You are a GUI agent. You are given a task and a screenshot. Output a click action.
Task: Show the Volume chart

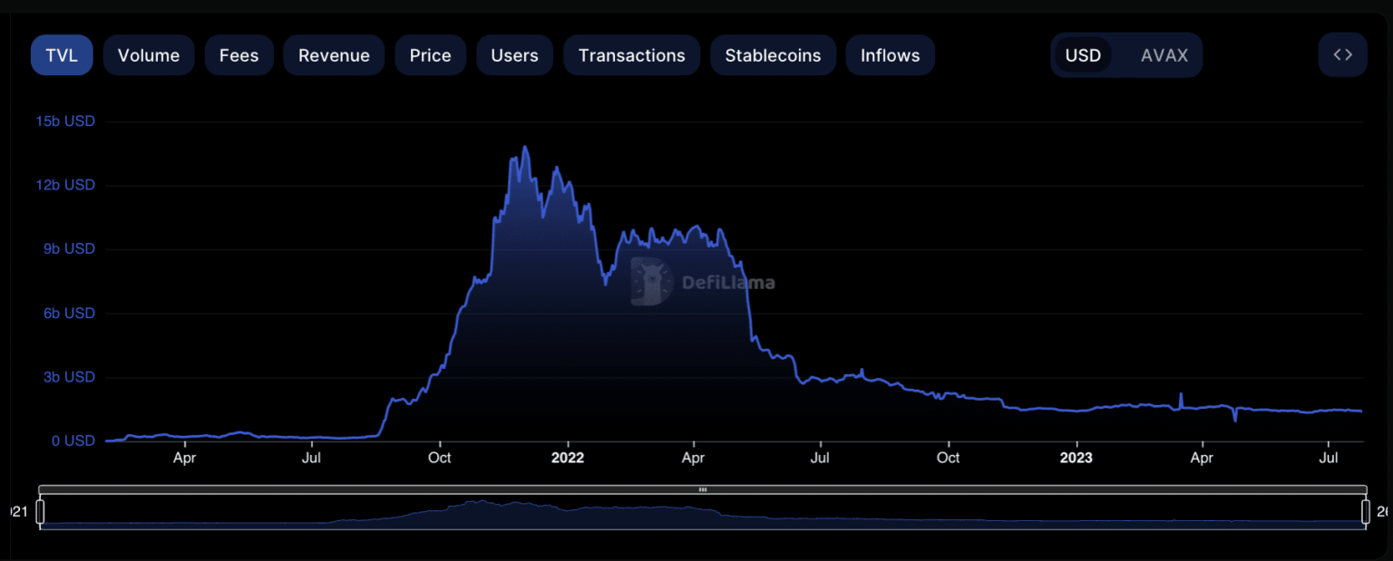[149, 55]
